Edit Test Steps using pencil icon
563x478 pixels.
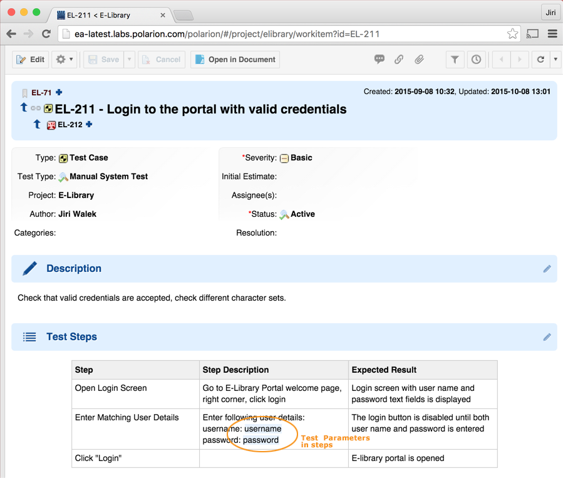547,337
